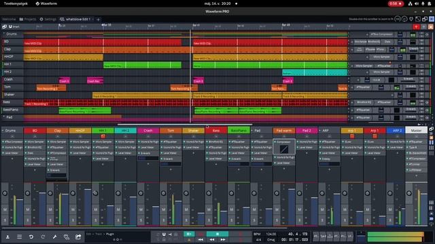Click the link icon left of the ruler

click(5, 26)
